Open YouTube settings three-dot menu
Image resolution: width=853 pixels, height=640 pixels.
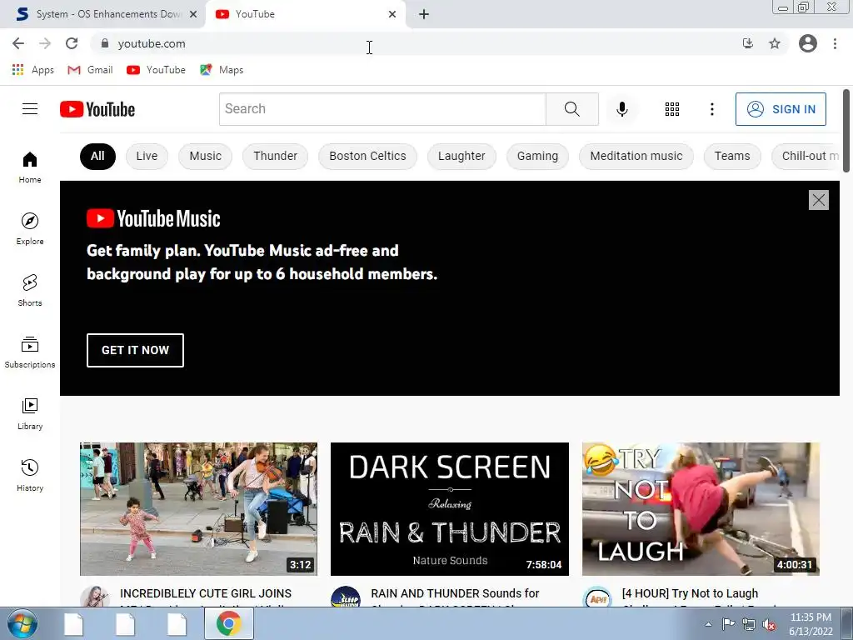(711, 109)
